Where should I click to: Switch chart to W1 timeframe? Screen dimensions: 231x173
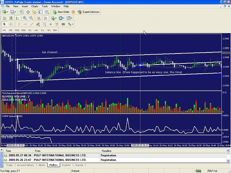click(49, 30)
